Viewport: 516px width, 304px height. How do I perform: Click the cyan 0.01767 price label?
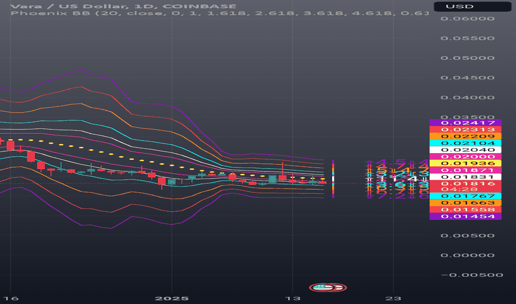coord(465,196)
